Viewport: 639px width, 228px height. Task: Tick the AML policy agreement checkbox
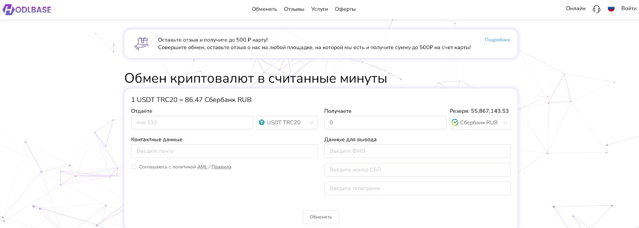click(x=133, y=167)
